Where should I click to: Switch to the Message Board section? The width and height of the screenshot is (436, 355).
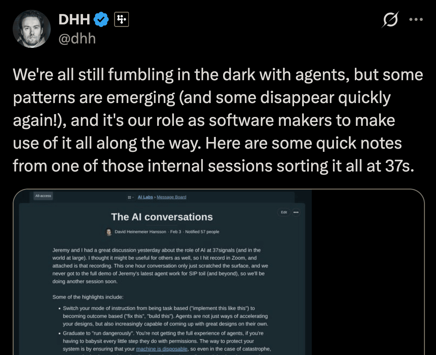coord(171,197)
